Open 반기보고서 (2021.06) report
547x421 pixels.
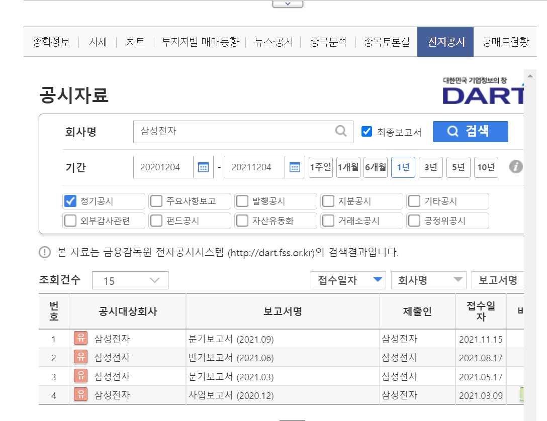coord(231,358)
